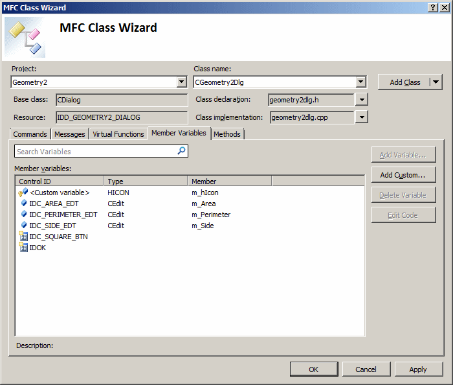Click the Apply button
Screen dimensions: 453x385
(418, 369)
